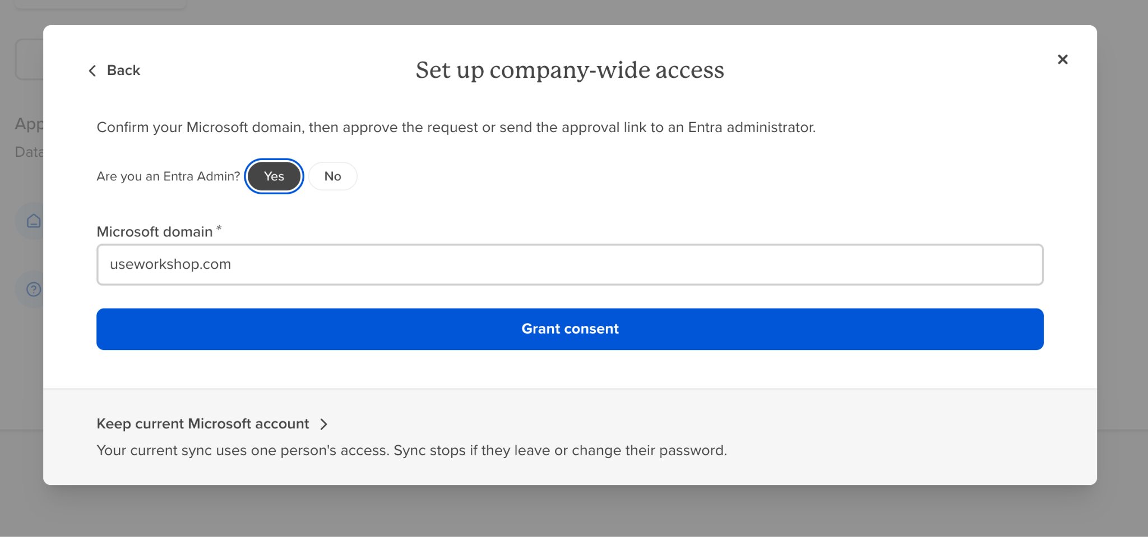
Task: Select Yes for Entra Admin question
Action: pos(274,176)
